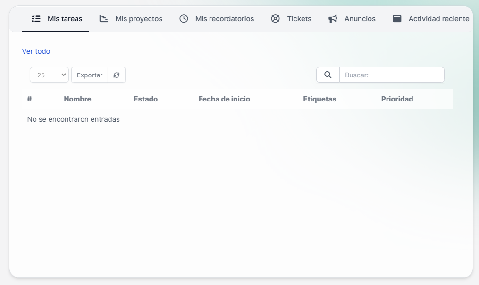Open the Tickets tab
Screen dimensions: 479x285
(x=299, y=18)
